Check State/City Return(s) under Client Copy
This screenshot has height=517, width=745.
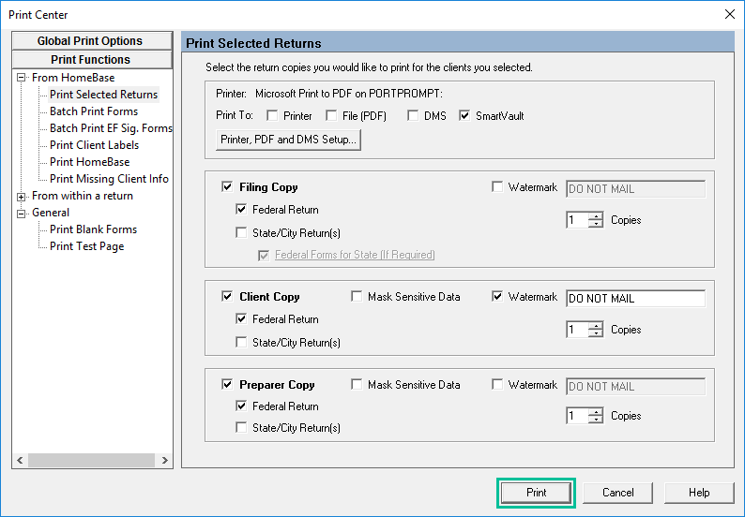coord(241,342)
